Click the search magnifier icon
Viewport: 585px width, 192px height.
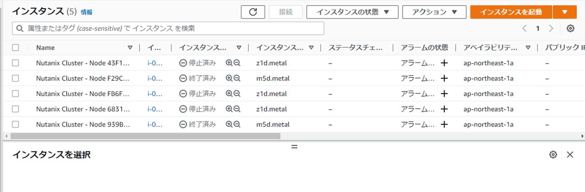(20, 29)
